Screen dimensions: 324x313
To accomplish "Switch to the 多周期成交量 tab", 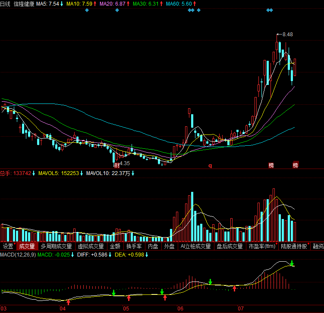I will point(56,247).
